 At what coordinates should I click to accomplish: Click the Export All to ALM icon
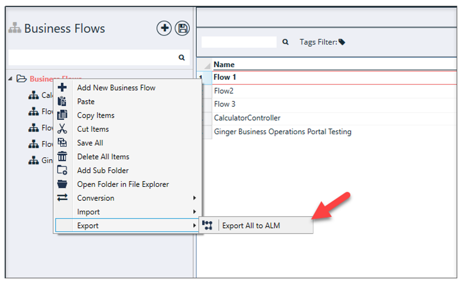[x=208, y=225]
